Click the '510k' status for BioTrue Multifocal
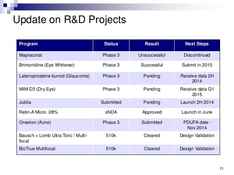The image size is (234, 175). click(x=111, y=149)
